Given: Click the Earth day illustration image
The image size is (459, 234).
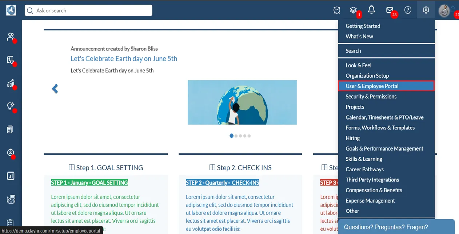Looking at the screenshot, I should click(x=242, y=103).
